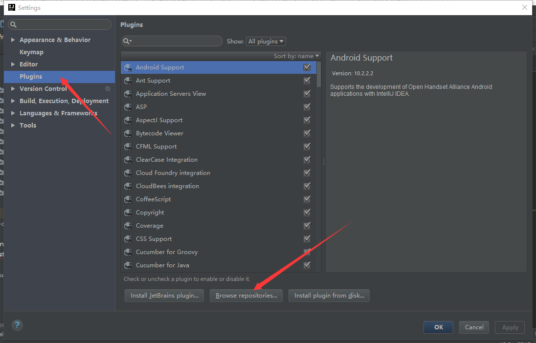Click Browse repositories button
The height and width of the screenshot is (343, 536).
(x=246, y=296)
